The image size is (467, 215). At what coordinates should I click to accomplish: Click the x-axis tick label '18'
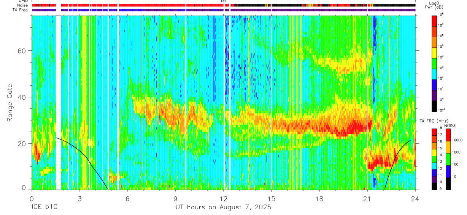click(x=319, y=198)
